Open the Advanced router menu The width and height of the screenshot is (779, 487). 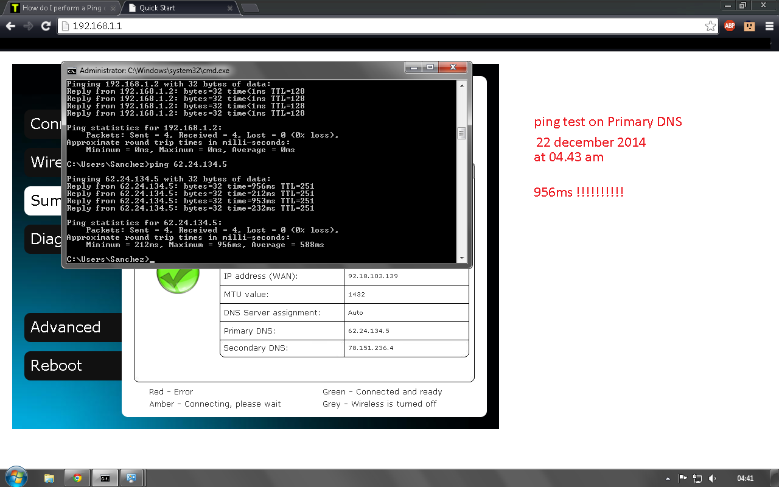(66, 328)
